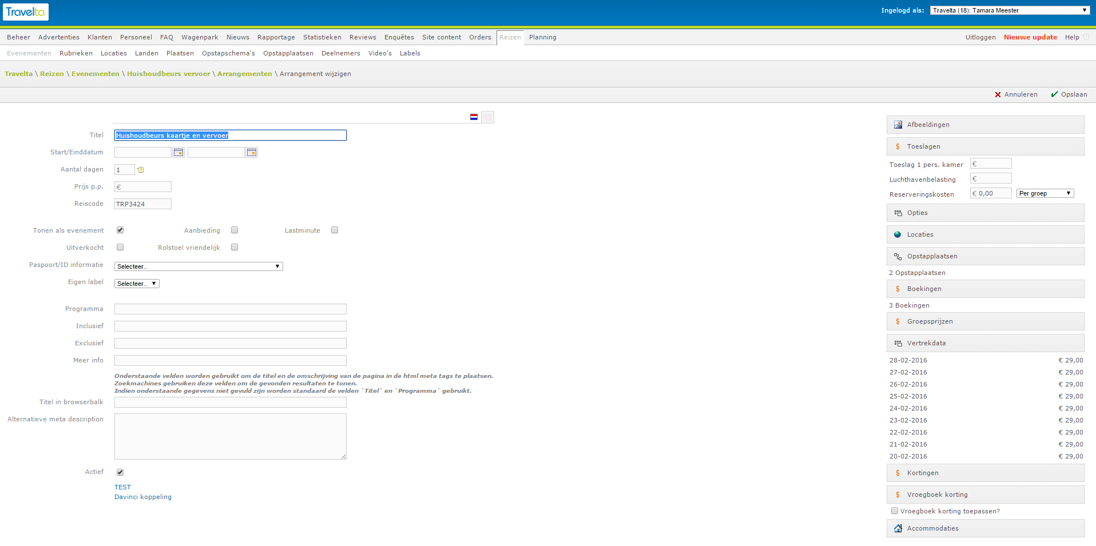Click the Kortingen dollar icon
Screen dimensions: 1096x546
pos(898,473)
